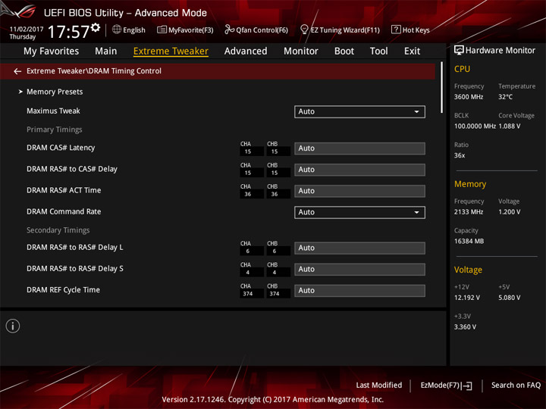Viewport: 546px width, 409px height.
Task: Switch to EzMode(F7)
Action: [446, 386]
